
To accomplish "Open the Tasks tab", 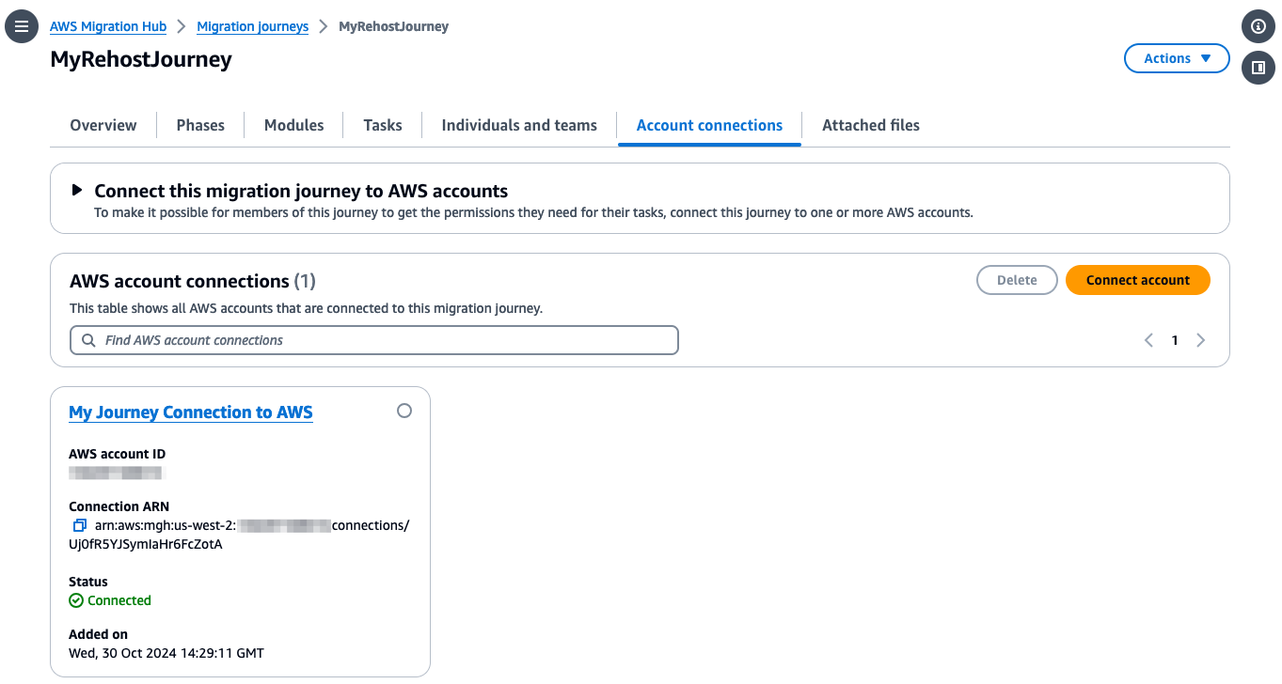I will (x=382, y=125).
